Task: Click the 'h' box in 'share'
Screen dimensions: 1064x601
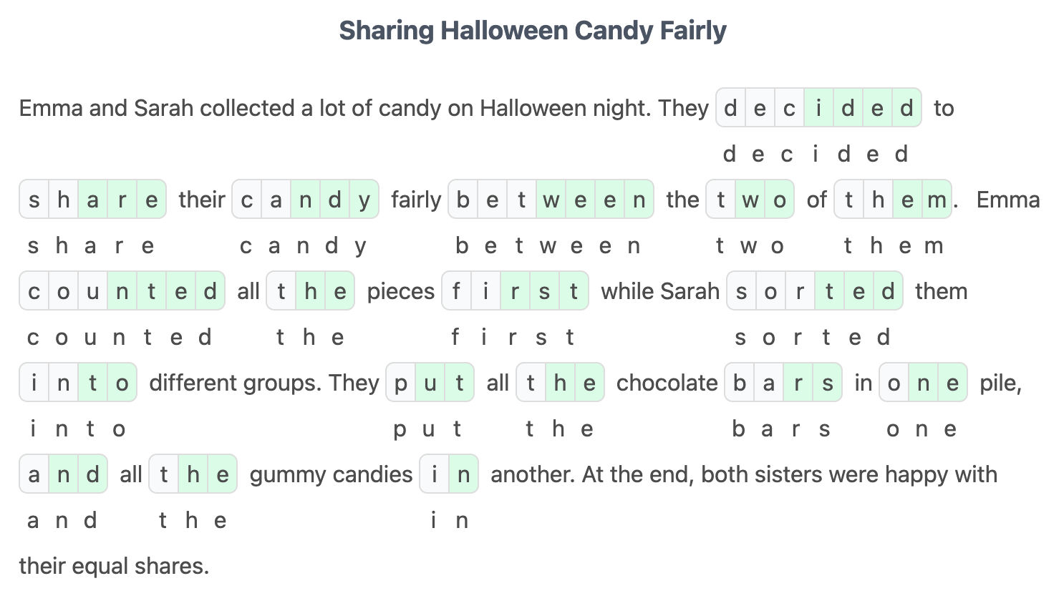Action: [x=63, y=200]
